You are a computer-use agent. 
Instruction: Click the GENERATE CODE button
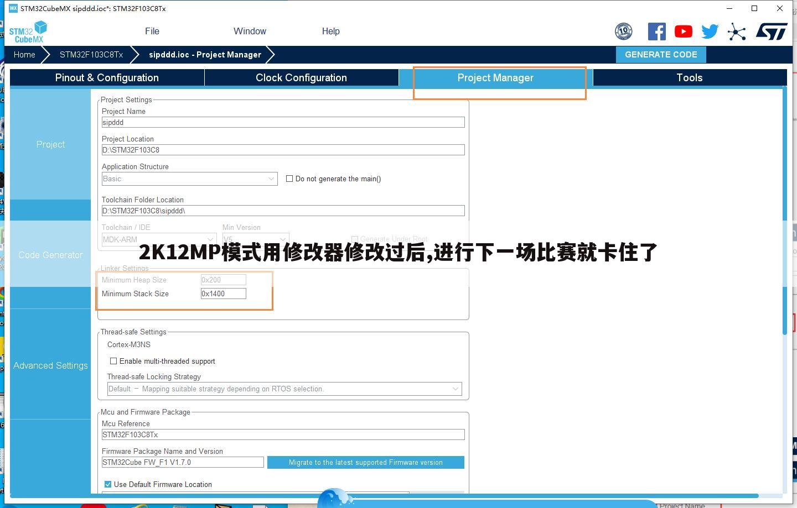(661, 55)
